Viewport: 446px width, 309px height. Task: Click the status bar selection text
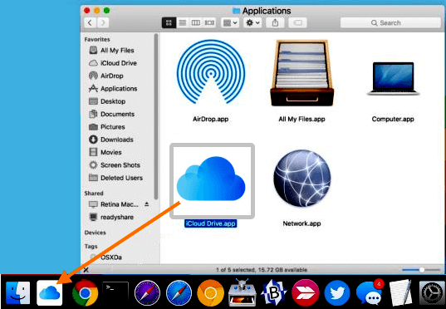tap(262, 270)
